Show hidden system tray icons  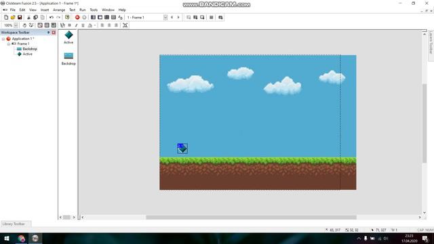tap(359, 238)
